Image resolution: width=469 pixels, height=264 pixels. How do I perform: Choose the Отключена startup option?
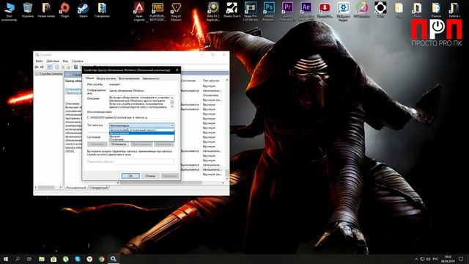tap(141, 139)
